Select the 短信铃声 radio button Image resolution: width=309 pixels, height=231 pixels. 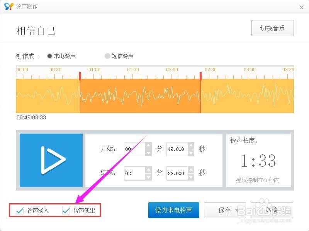pos(107,56)
